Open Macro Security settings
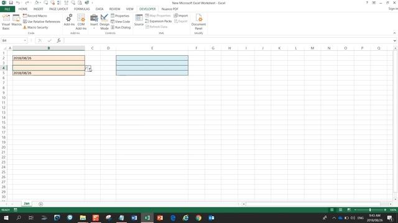 pyautogui.click(x=35, y=27)
